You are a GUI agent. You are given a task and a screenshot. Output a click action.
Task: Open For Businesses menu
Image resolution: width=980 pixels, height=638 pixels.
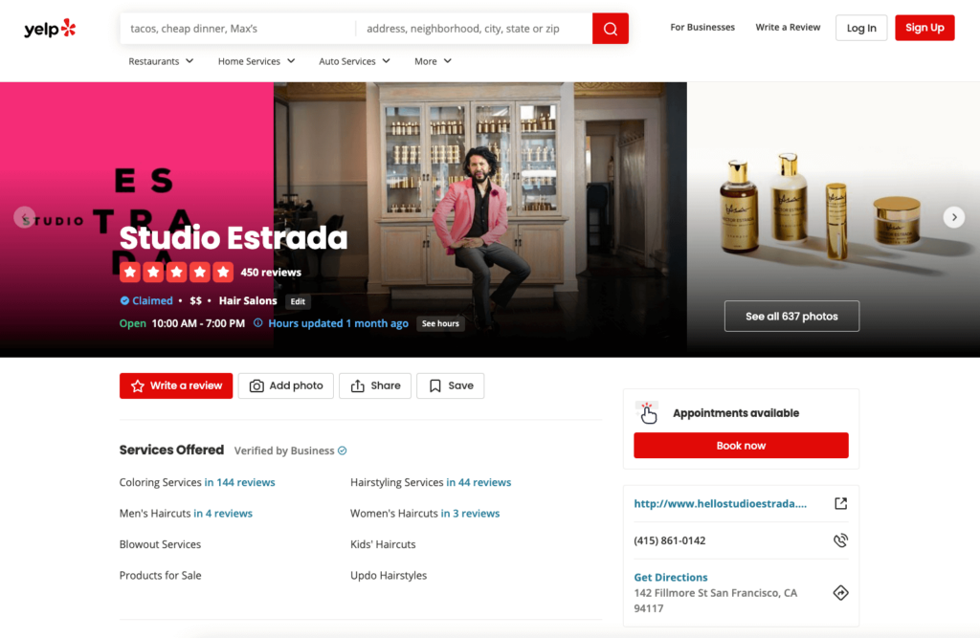702,28
